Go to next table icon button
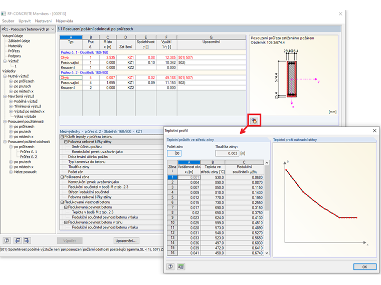 tap(27, 240)
